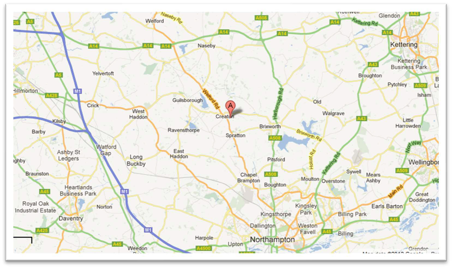This screenshot has height=268, width=452.
Task: Select the Naseby village label
Action: (206, 46)
